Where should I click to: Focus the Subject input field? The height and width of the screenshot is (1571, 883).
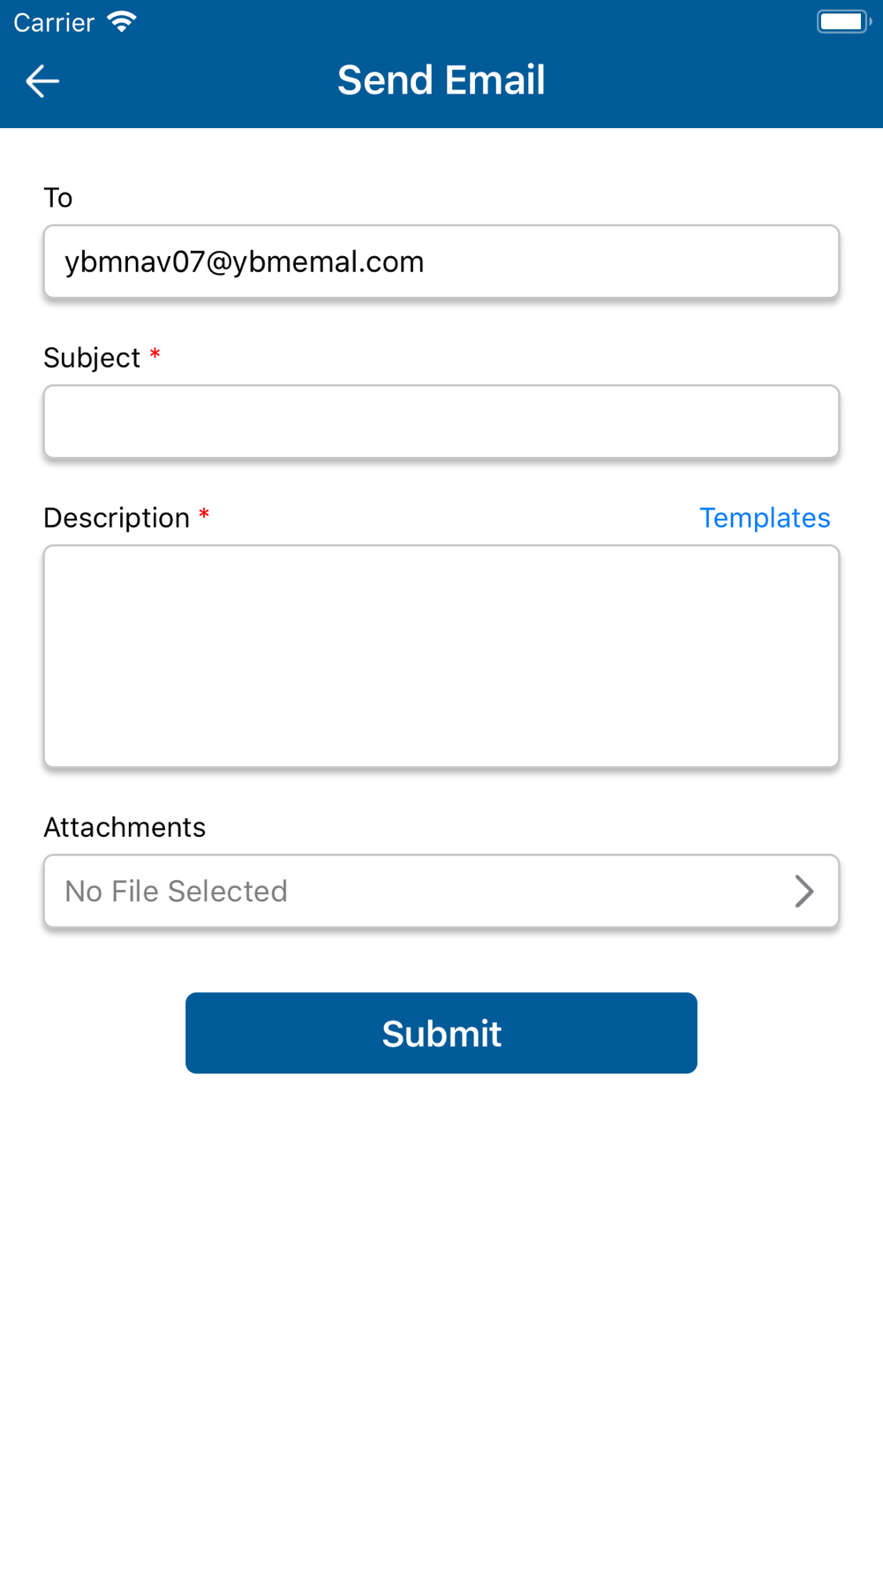point(441,421)
